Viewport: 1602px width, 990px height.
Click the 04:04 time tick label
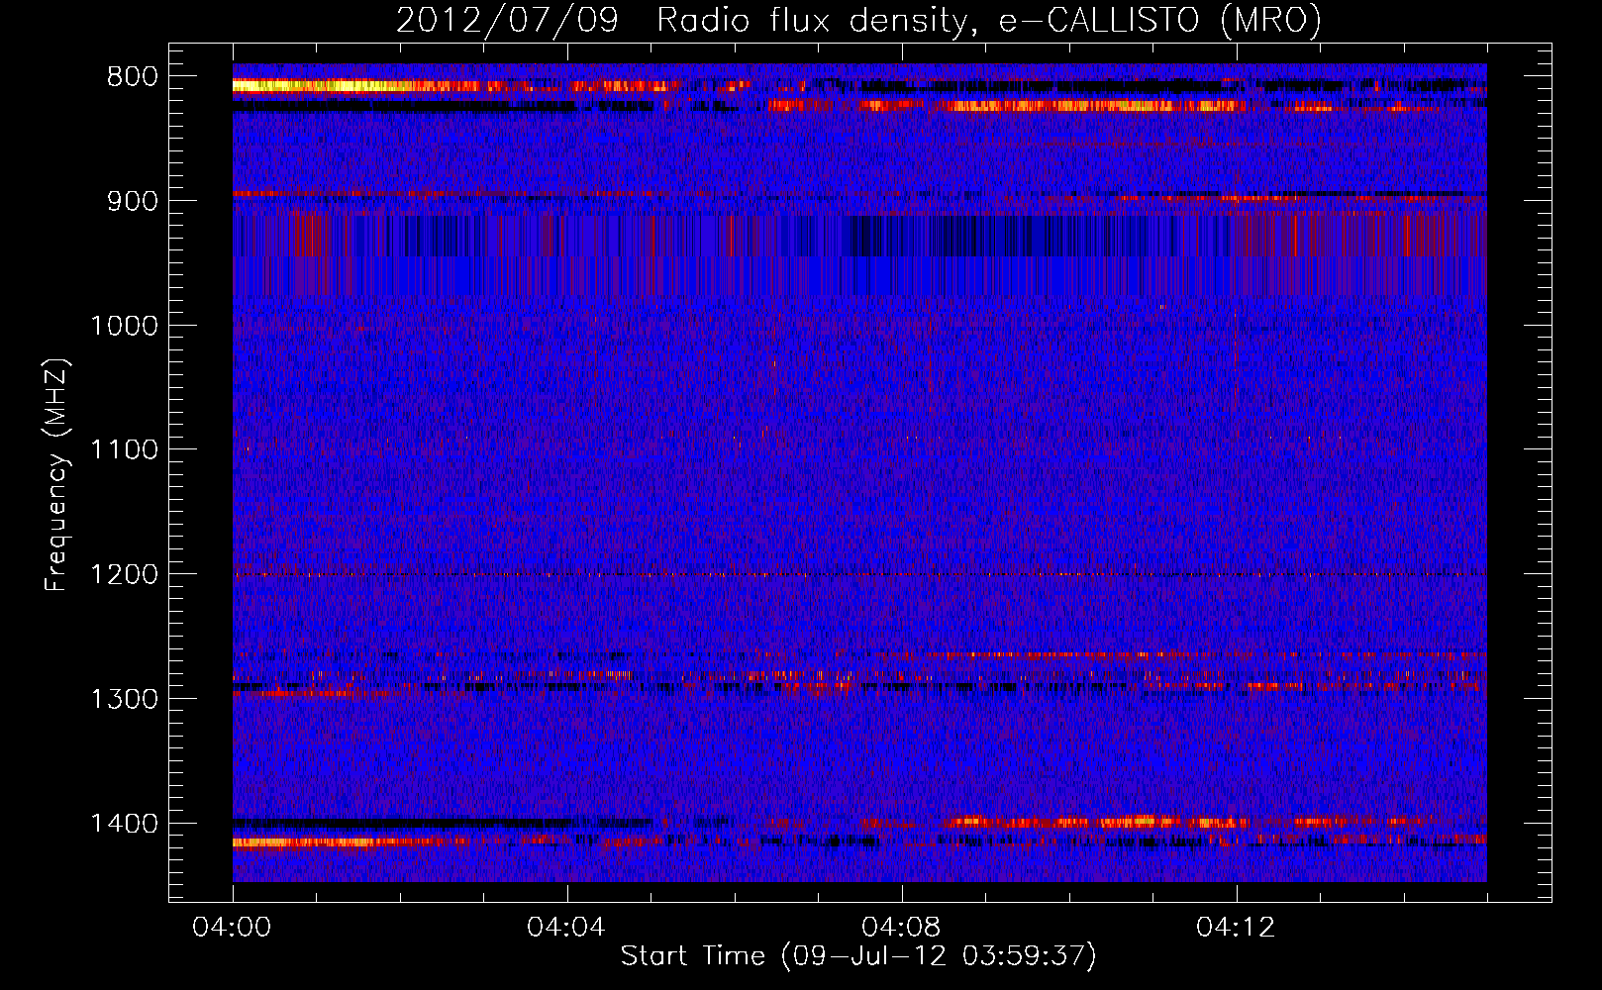tap(567, 928)
